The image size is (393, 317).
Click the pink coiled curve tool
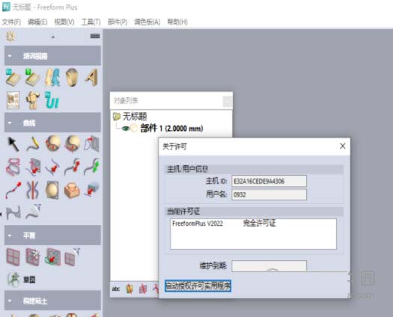pos(13,166)
